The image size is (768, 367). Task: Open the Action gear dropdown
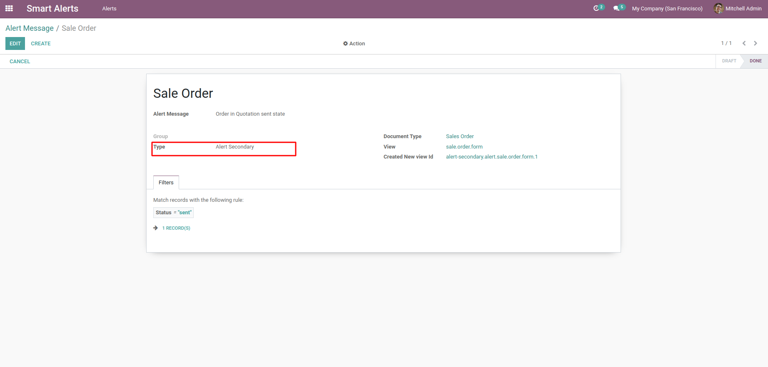click(x=354, y=44)
